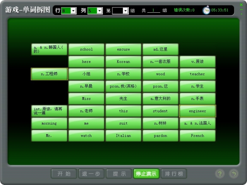The width and height of the screenshot is (247, 185).
Task: Click the help question mark icon
Action: click(x=220, y=174)
